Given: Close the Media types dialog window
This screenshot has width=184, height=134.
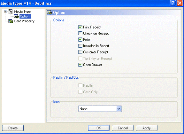Looking at the screenshot, I should (x=180, y=3).
